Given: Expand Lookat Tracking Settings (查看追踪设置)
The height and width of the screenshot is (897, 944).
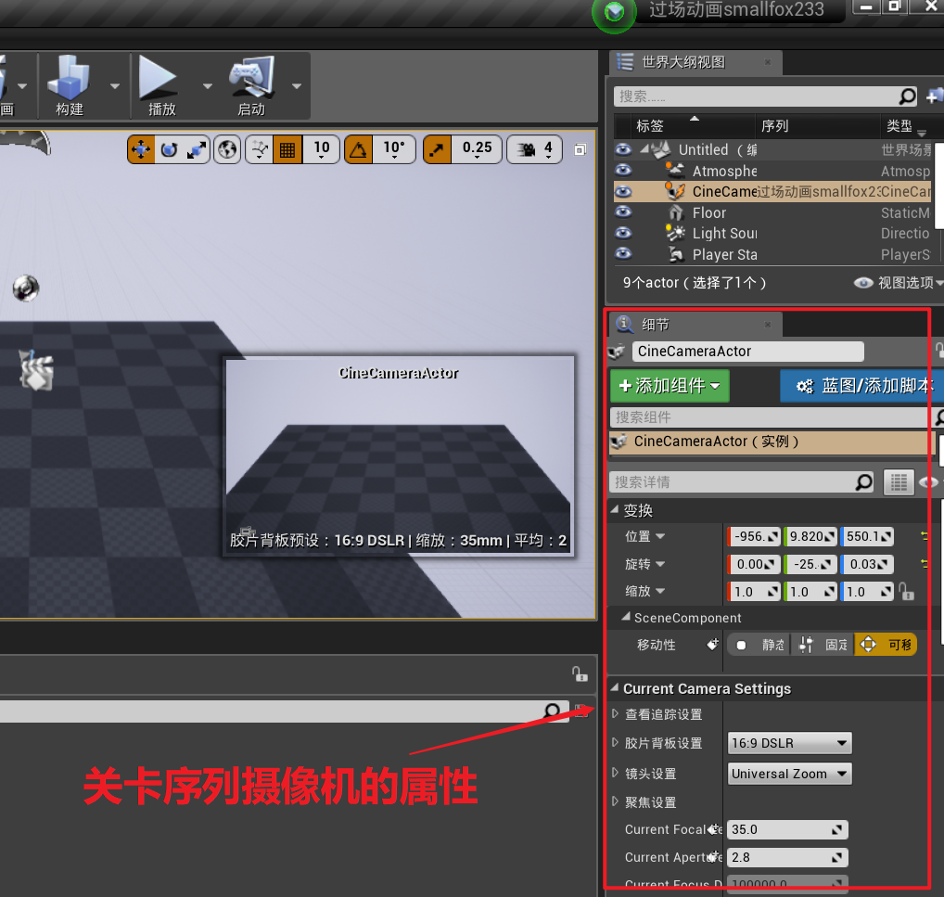Looking at the screenshot, I should (x=616, y=714).
